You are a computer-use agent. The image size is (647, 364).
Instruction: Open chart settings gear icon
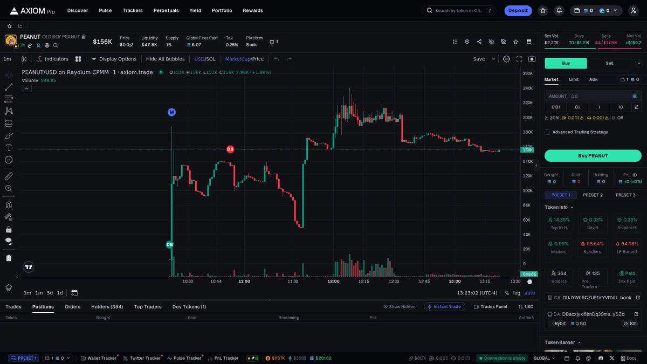point(506,59)
